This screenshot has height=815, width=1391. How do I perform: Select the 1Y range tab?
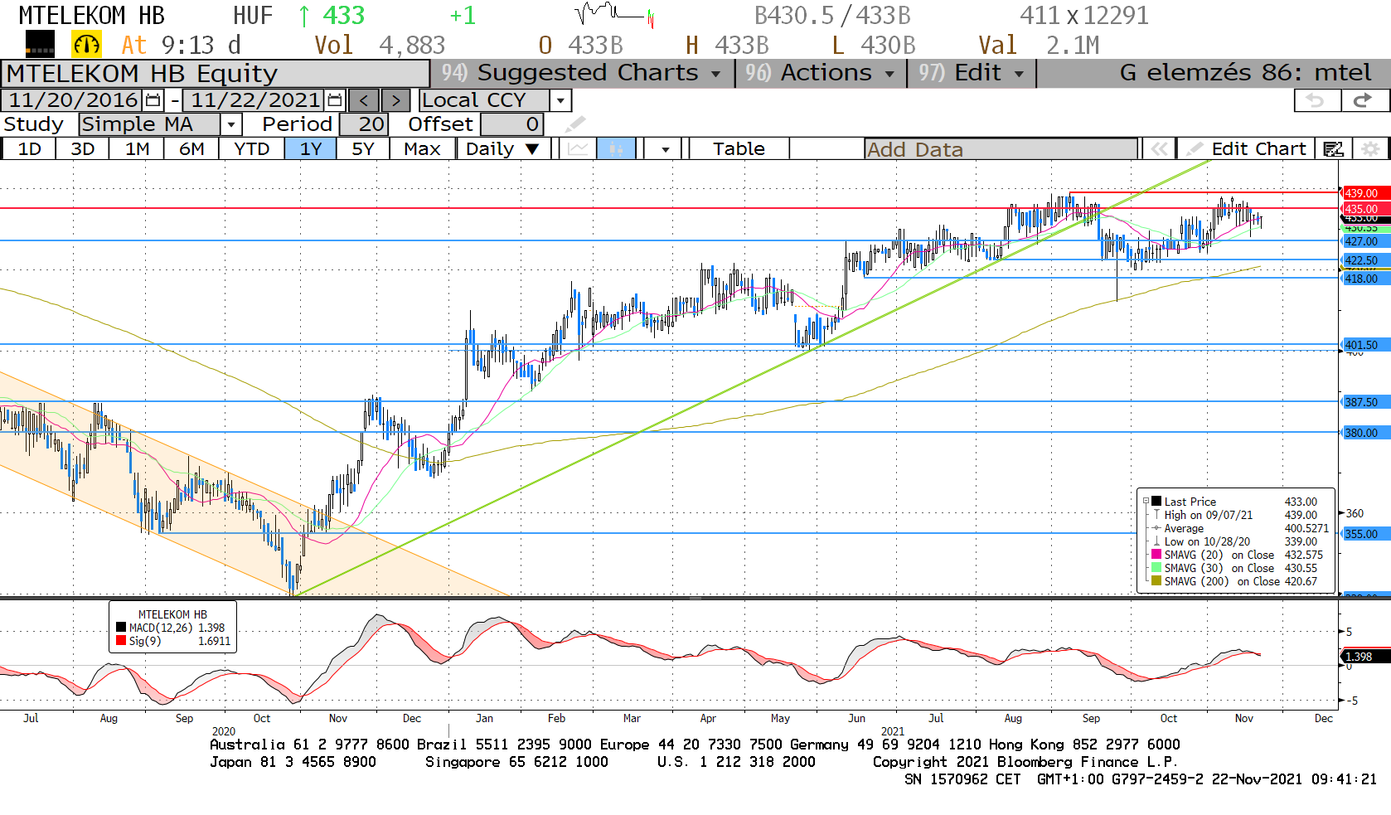coord(311,149)
